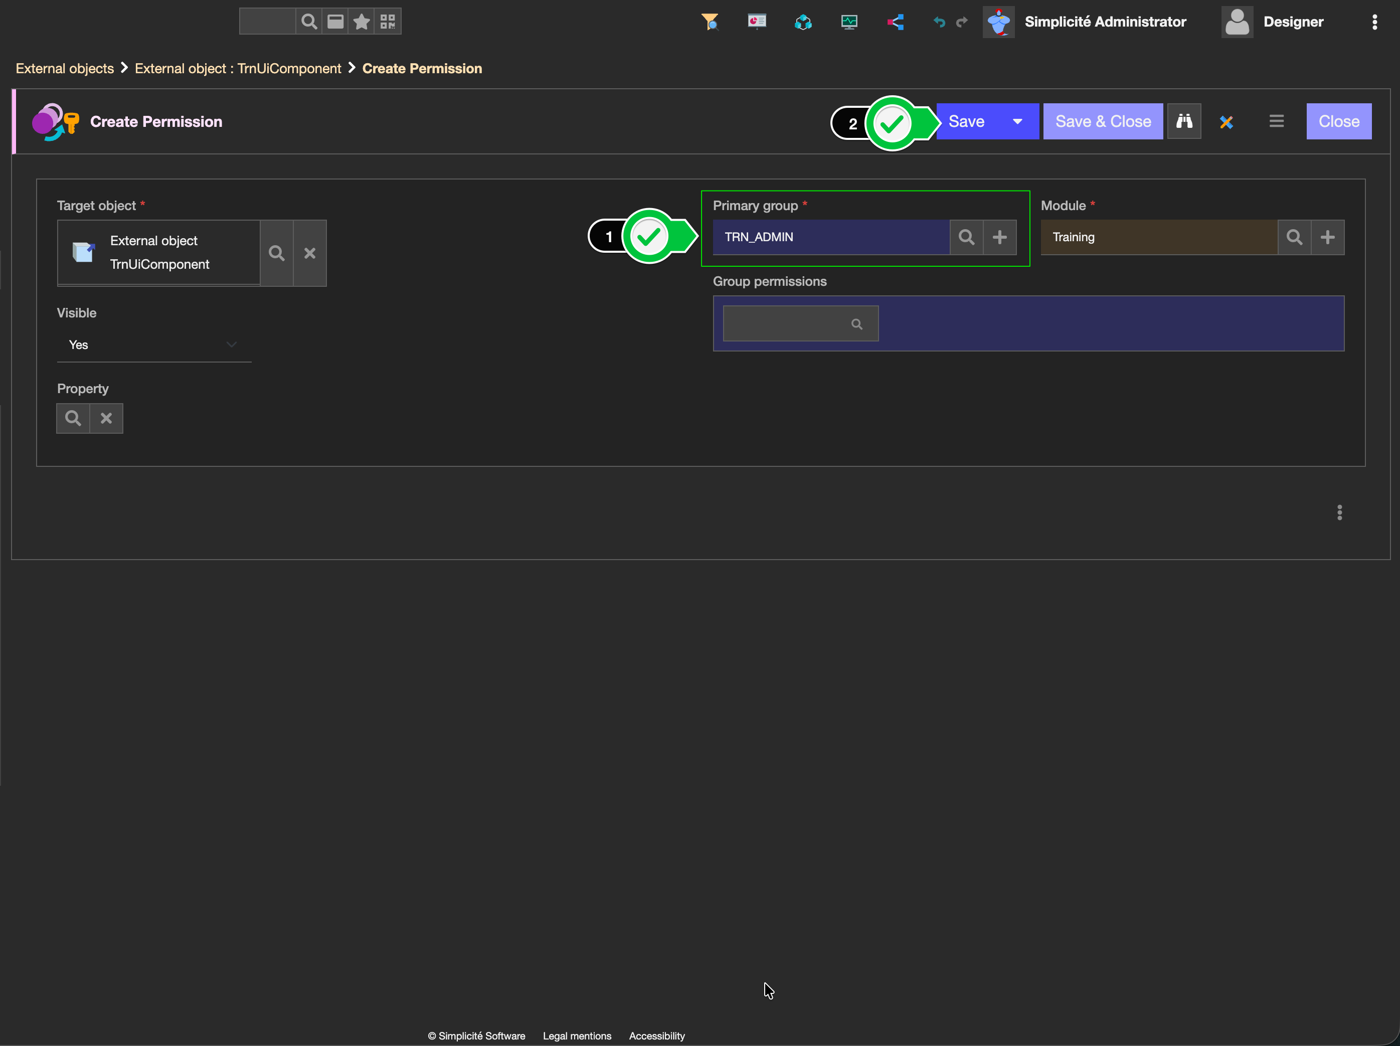Open the monitoring screen icon
1400x1046 pixels.
click(849, 22)
